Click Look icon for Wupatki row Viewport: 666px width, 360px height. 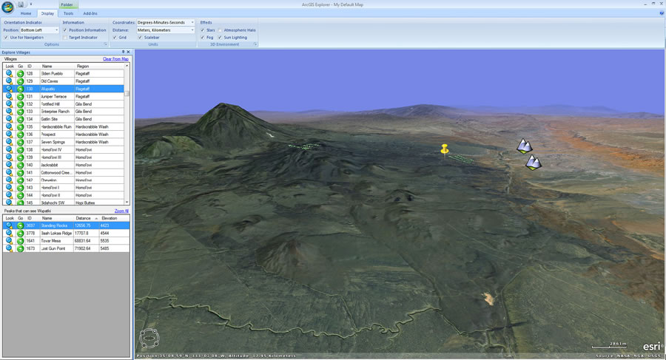pyautogui.click(x=10, y=89)
